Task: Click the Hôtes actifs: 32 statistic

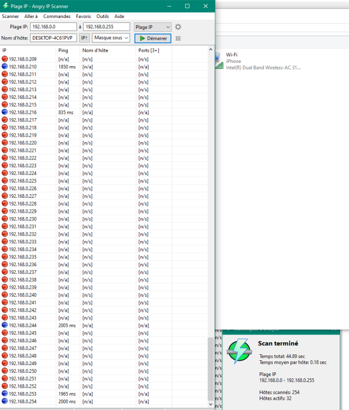Action: [x=275, y=399]
